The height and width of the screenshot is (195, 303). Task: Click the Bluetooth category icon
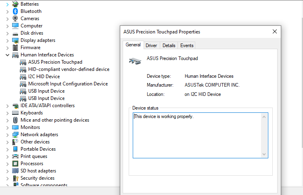coord(15,11)
